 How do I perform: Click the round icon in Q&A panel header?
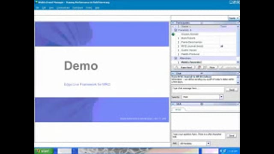(x=202, y=104)
